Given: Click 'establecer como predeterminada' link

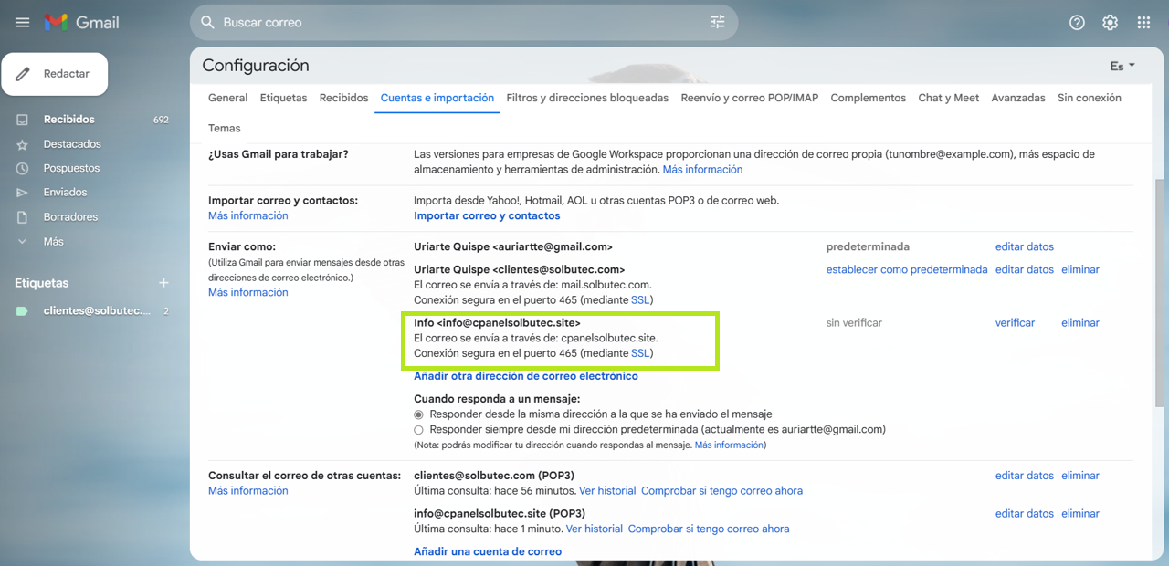Looking at the screenshot, I should click(x=906, y=270).
